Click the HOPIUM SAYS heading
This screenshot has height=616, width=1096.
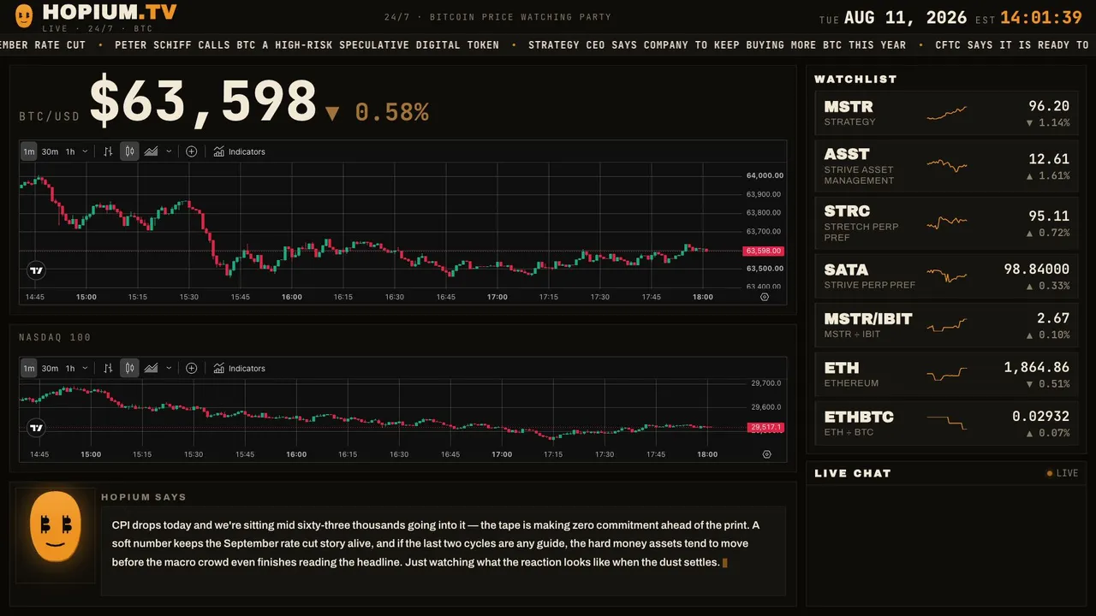(x=144, y=497)
